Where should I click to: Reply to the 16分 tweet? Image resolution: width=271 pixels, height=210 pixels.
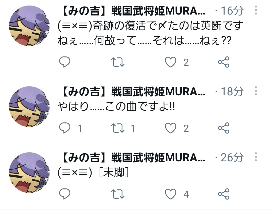click(x=65, y=62)
